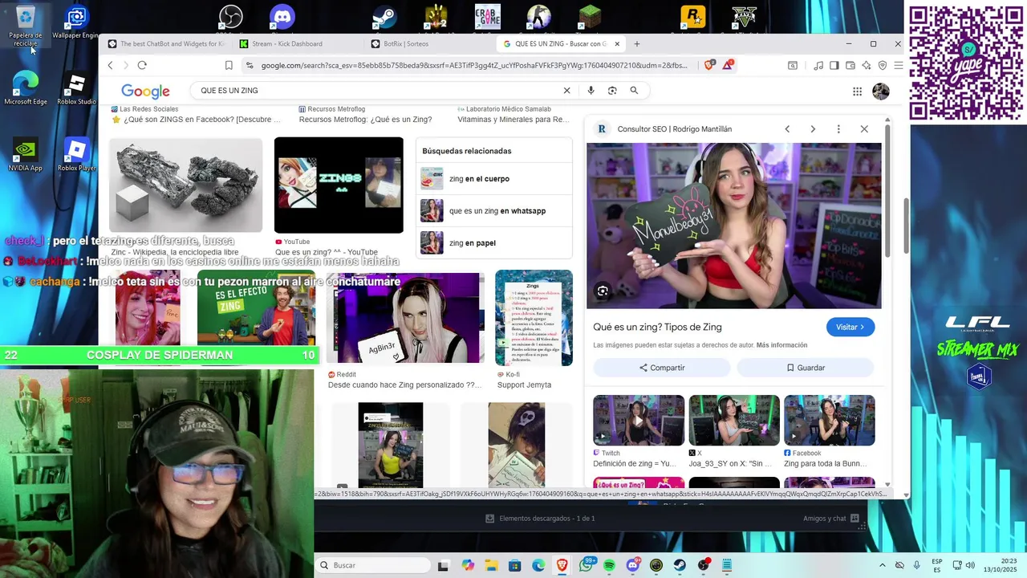Screen dimensions: 1027x578
Task: Open the Minecraft desktop shortcut
Action: [x=591, y=16]
